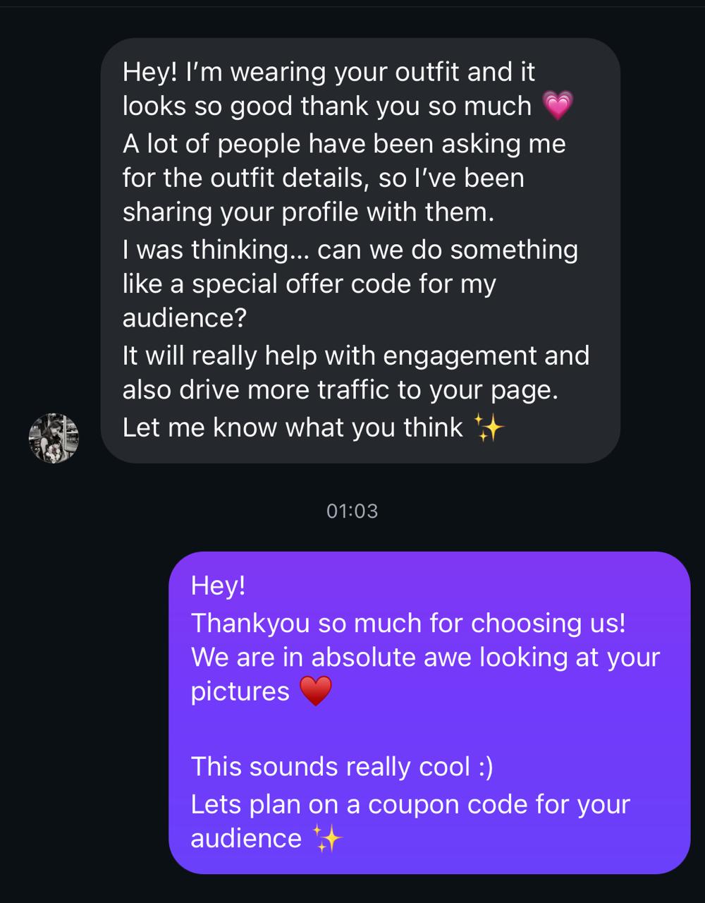Click the 01:03 timestamp

[352, 511]
